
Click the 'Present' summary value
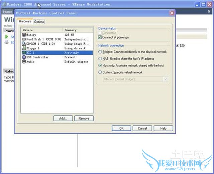pyautogui.click(x=70, y=57)
